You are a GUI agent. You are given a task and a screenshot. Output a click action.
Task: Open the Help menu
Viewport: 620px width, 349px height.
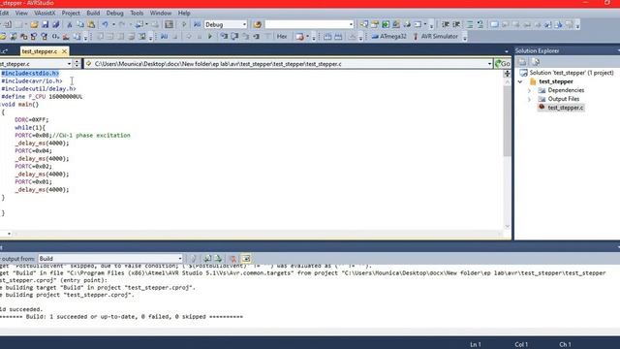coord(184,13)
